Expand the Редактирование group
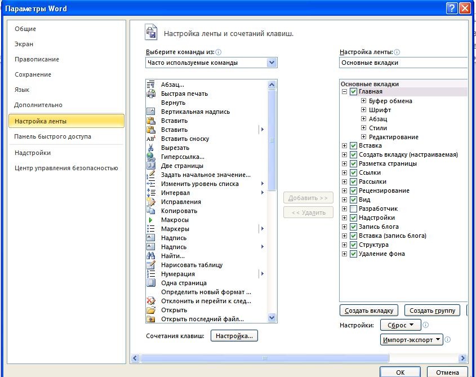This screenshot has width=476, height=377. pyautogui.click(x=363, y=137)
